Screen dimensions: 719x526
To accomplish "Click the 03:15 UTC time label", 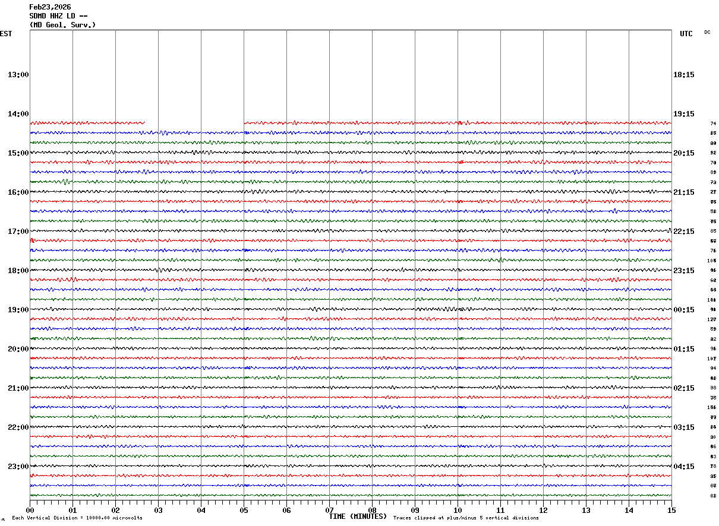I will click(684, 427).
